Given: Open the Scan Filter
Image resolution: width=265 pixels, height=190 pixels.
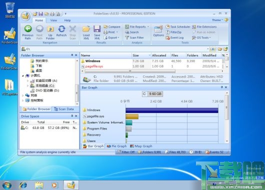Looking at the screenshot, I should click(x=134, y=37).
